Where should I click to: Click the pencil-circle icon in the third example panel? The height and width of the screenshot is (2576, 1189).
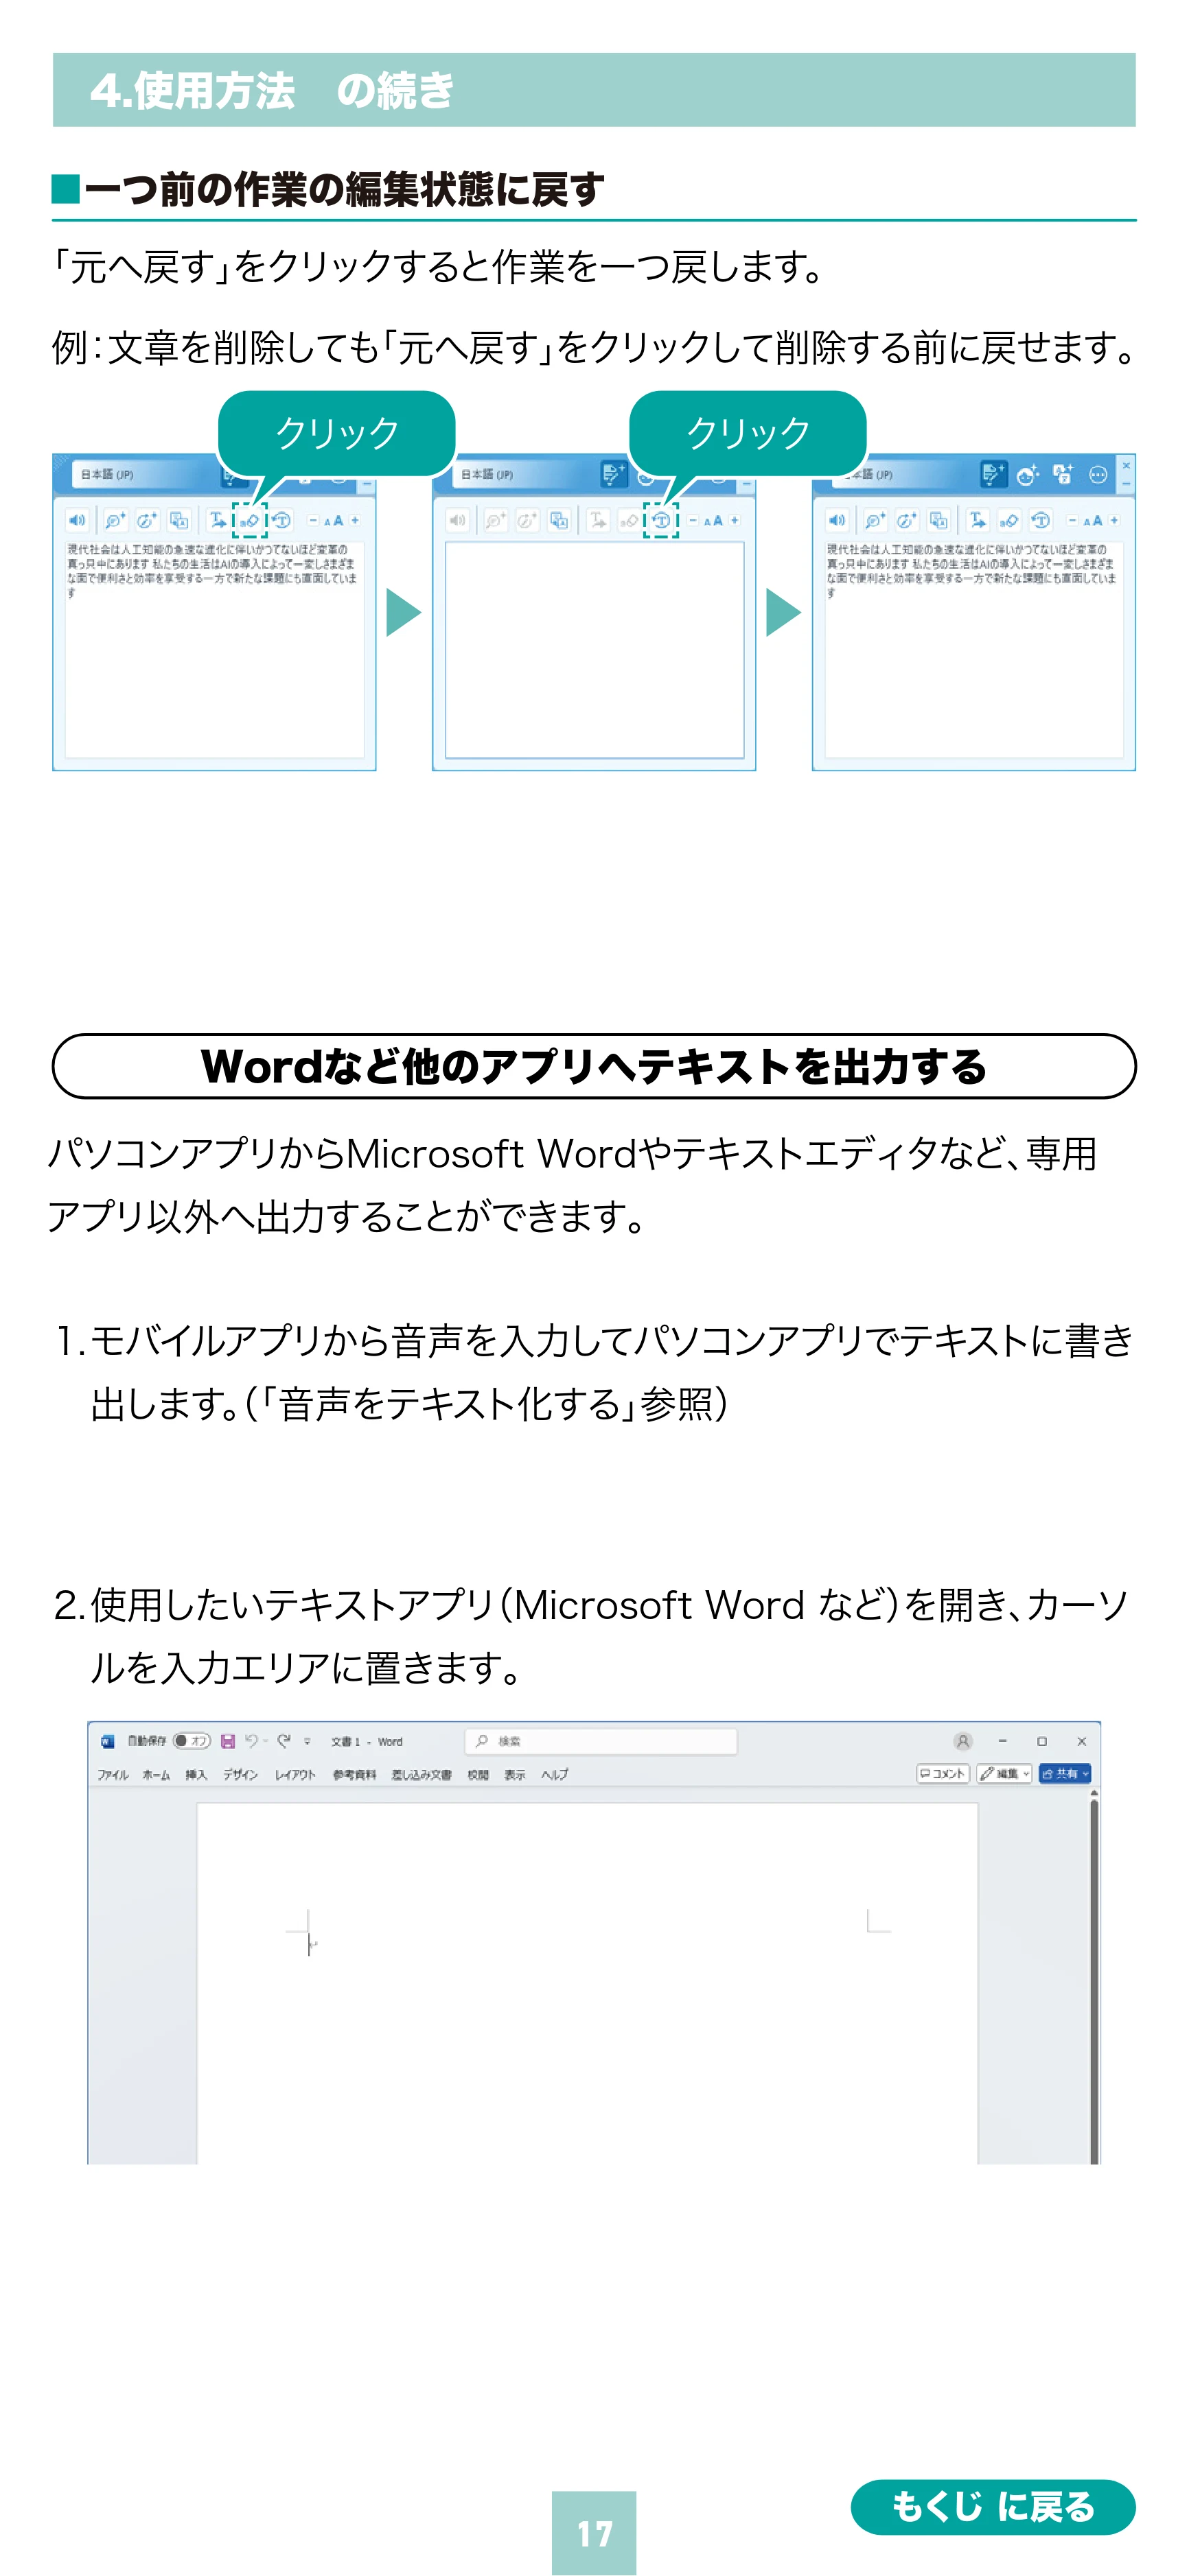907,520
